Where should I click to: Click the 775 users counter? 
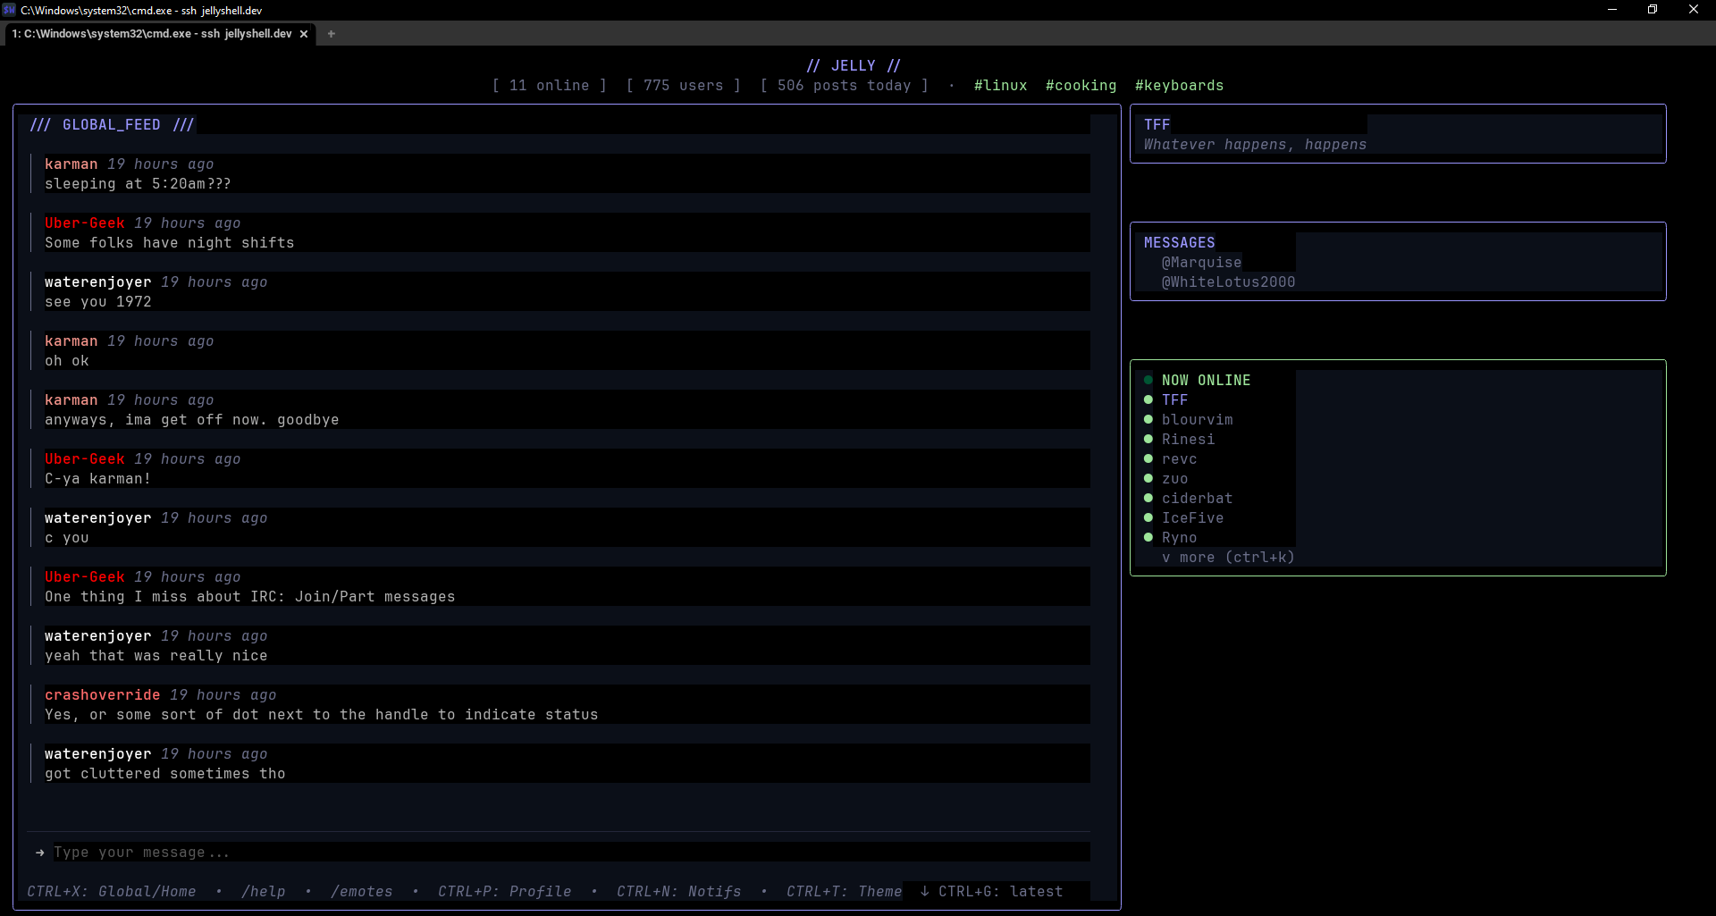coord(684,85)
